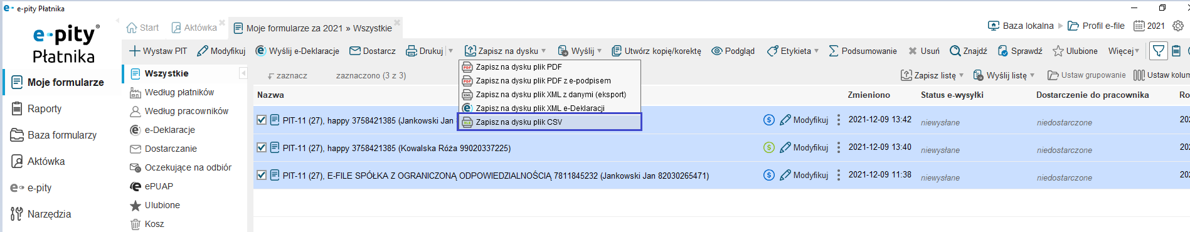Toggle the filter funnel icon
This screenshot has width=1190, height=232.
1159,51
